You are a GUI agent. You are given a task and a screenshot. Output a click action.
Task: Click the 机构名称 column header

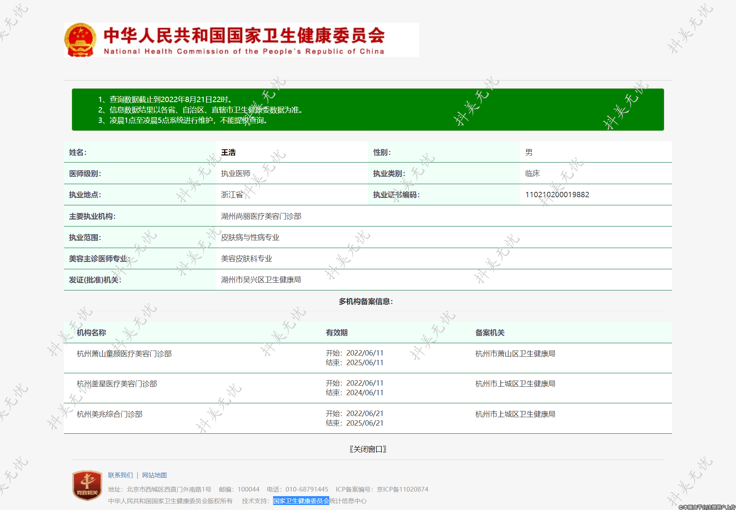point(91,332)
